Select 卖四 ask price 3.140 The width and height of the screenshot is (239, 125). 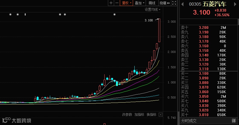pyautogui.click(x=204, y=55)
